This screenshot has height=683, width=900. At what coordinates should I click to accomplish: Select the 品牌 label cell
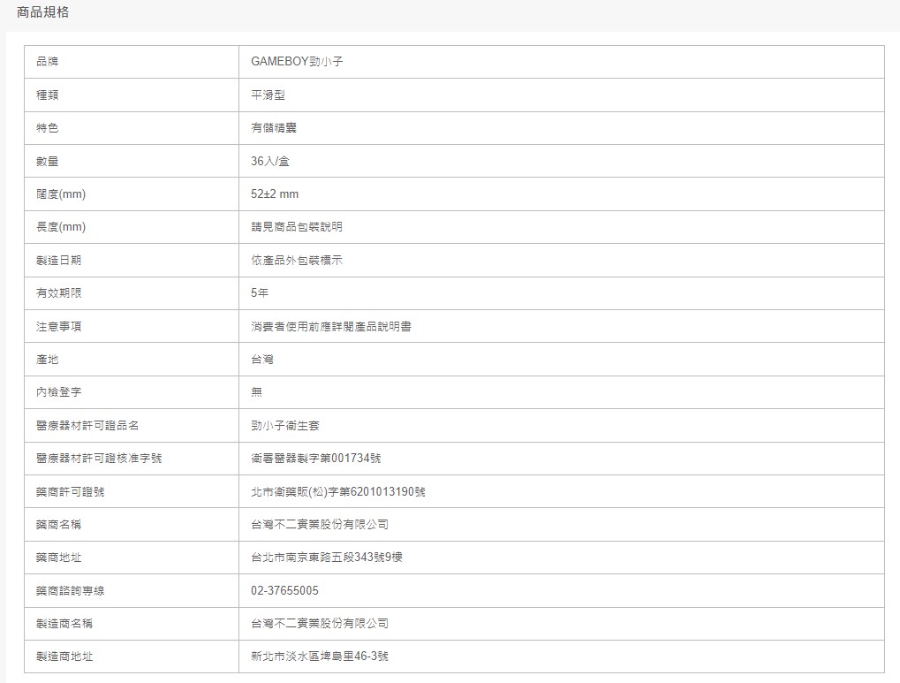(132, 62)
